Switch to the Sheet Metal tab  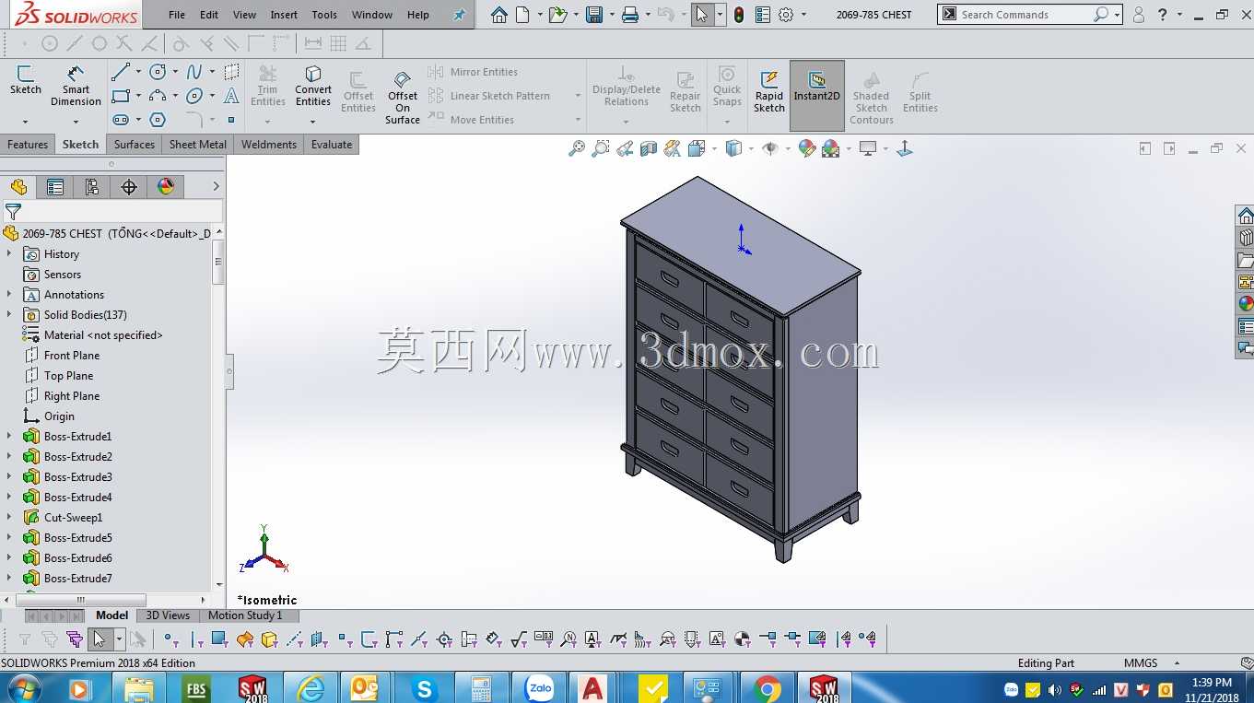198,145
